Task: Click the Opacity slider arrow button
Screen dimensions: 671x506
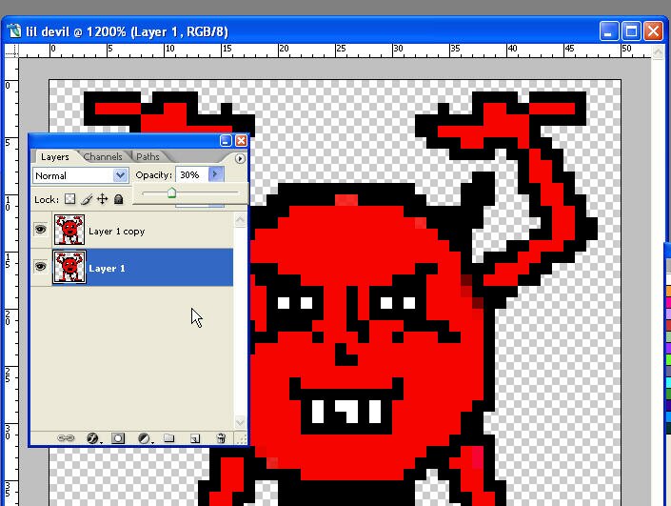Action: (216, 174)
